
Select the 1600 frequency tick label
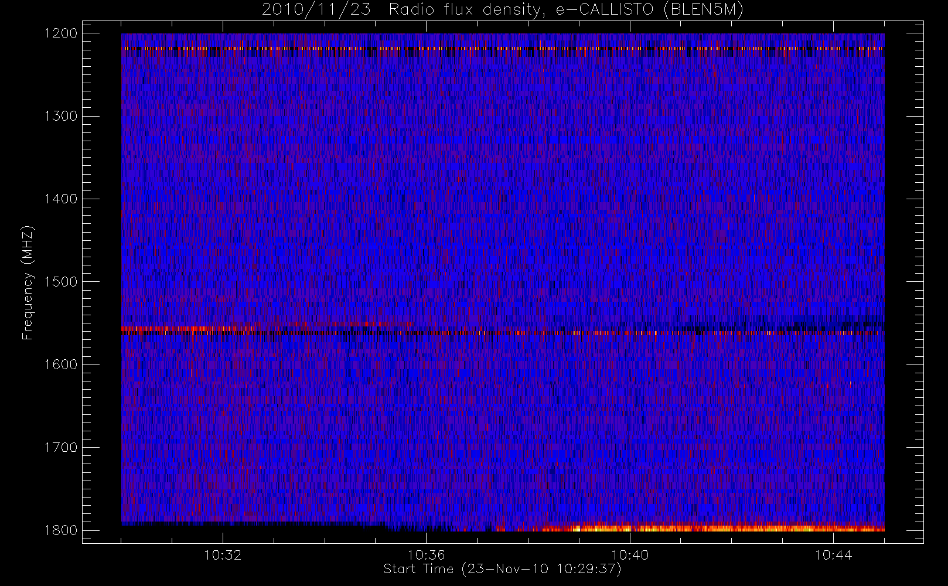tap(61, 364)
